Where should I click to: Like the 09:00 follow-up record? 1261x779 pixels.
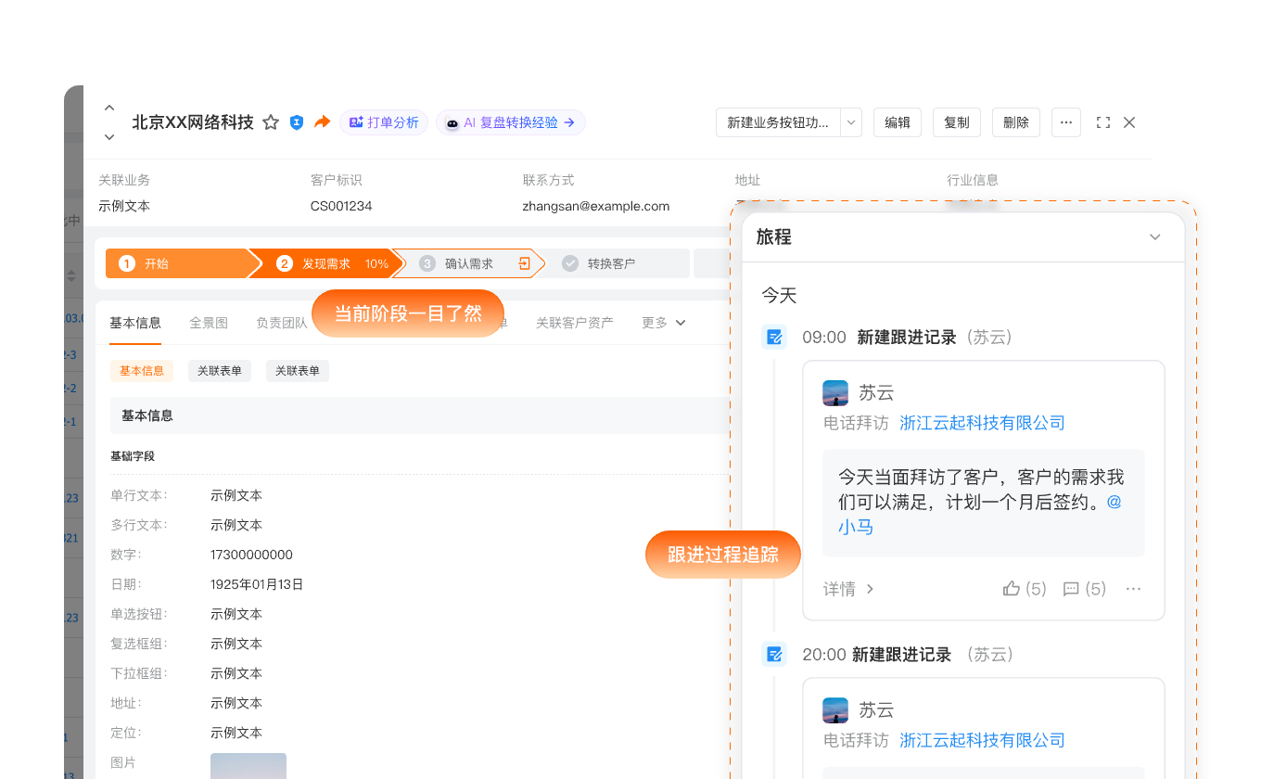(1025, 589)
